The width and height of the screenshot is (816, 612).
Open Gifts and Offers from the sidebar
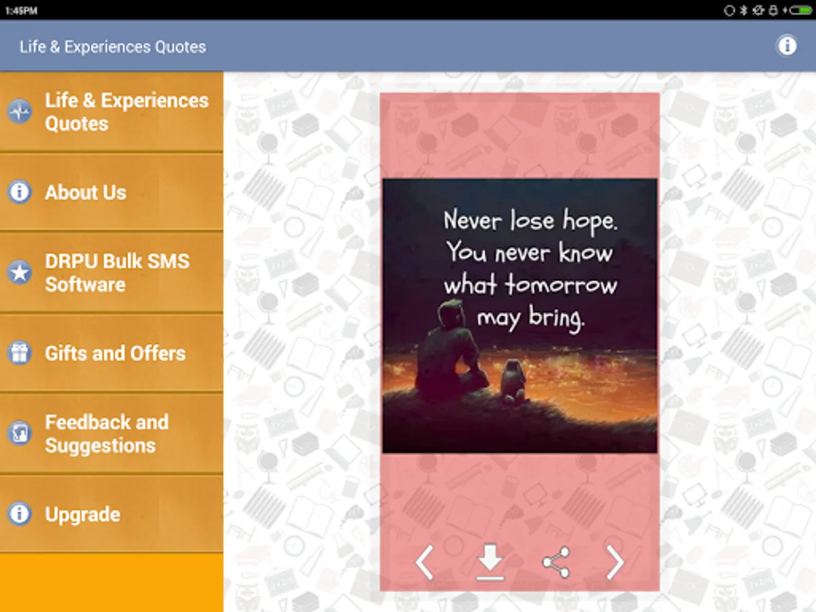(112, 353)
